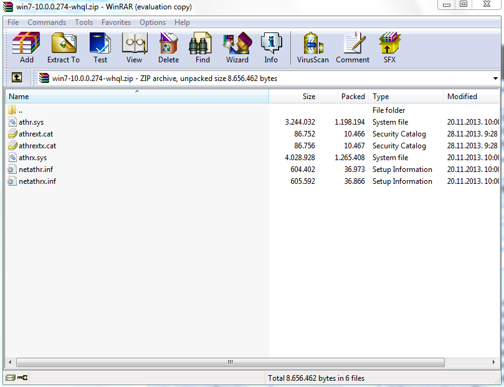Expand the archive path dropdown arrow
This screenshot has height=387, width=504.
(495, 79)
